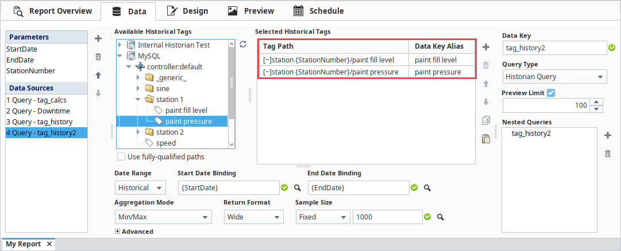Open the Aggregation Mode dropdown

[x=163, y=217]
